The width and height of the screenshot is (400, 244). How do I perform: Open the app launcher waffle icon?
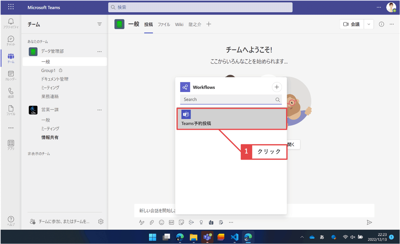point(11,7)
